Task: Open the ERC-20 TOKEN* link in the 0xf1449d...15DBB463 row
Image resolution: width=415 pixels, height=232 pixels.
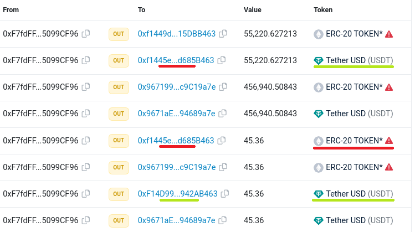Action: pos(354,34)
